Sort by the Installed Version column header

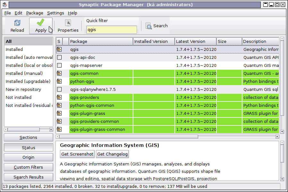(x=154, y=41)
